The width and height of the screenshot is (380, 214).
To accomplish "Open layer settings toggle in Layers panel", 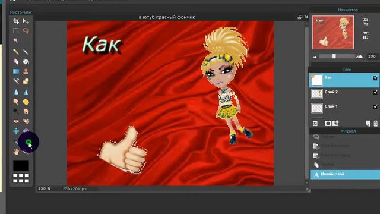I will click(x=315, y=124).
